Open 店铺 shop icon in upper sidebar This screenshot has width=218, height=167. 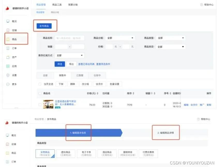(8, 30)
